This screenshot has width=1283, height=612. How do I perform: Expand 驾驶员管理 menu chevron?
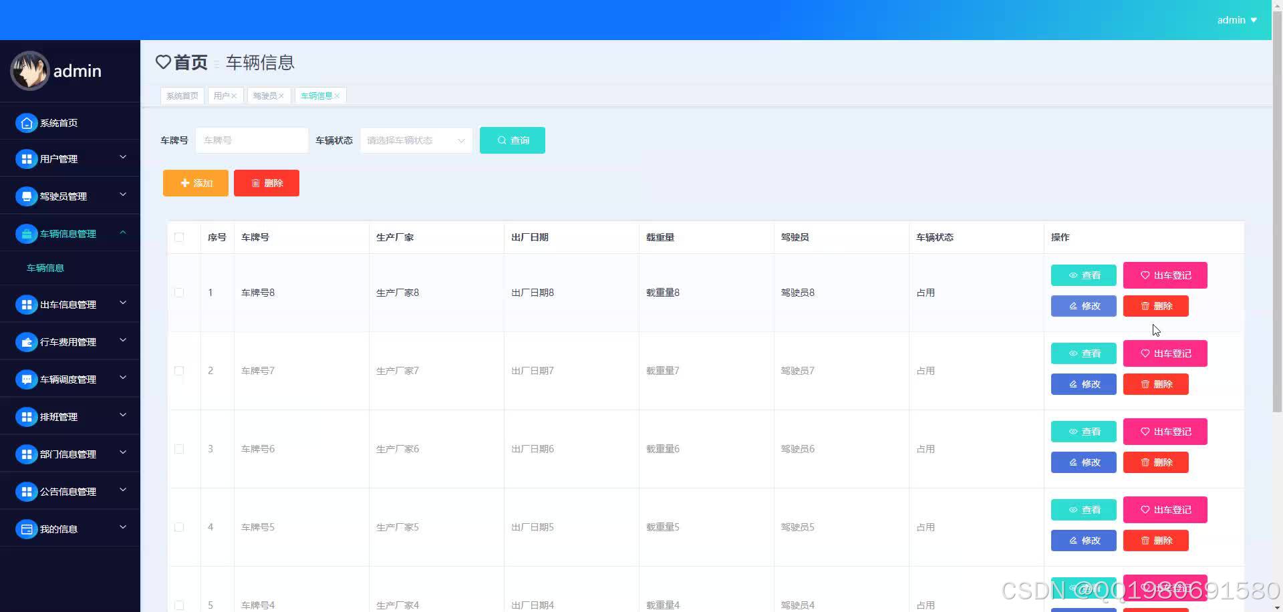[x=123, y=194]
